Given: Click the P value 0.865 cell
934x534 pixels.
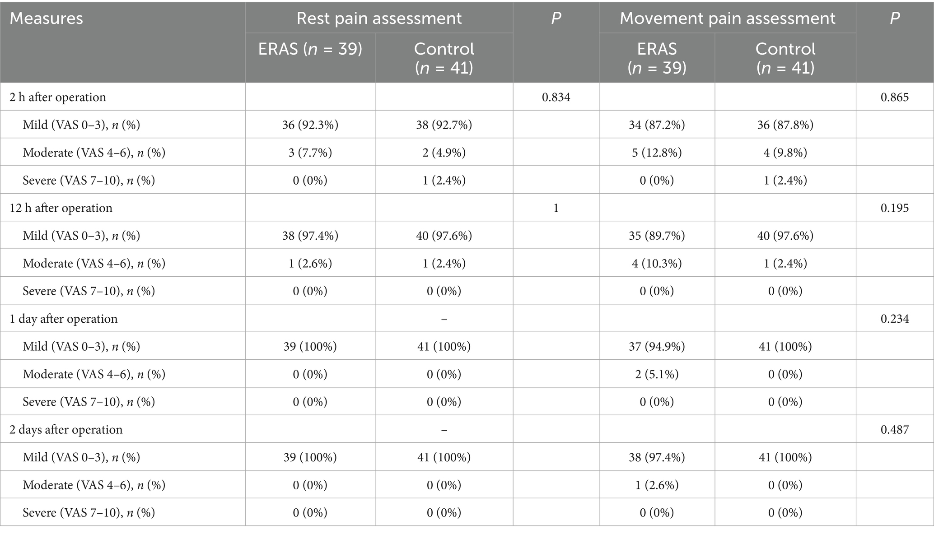Looking at the screenshot, I should point(894,97).
